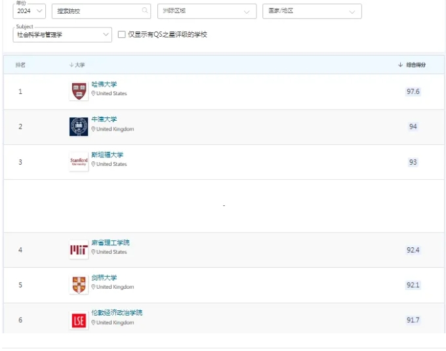The height and width of the screenshot is (351, 446).
Task: Sort by the 大学 column header
Action: tap(77, 65)
